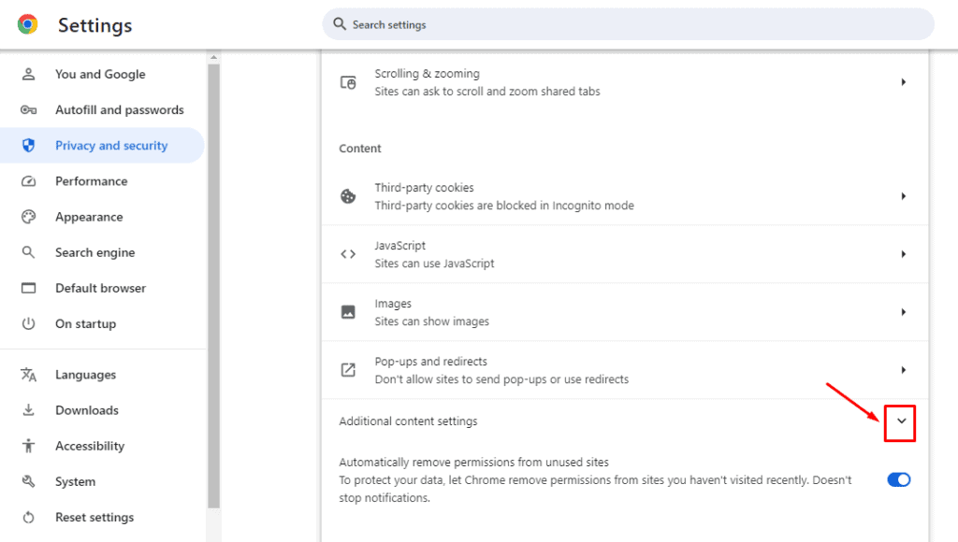Click the Scrolling & zooming icon
Screen dimensions: 958x542
click(348, 82)
